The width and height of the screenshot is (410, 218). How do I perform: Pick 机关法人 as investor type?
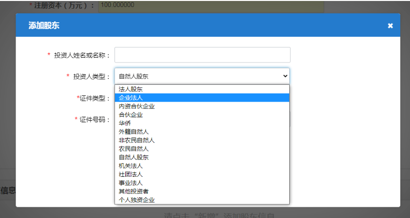tap(131, 166)
